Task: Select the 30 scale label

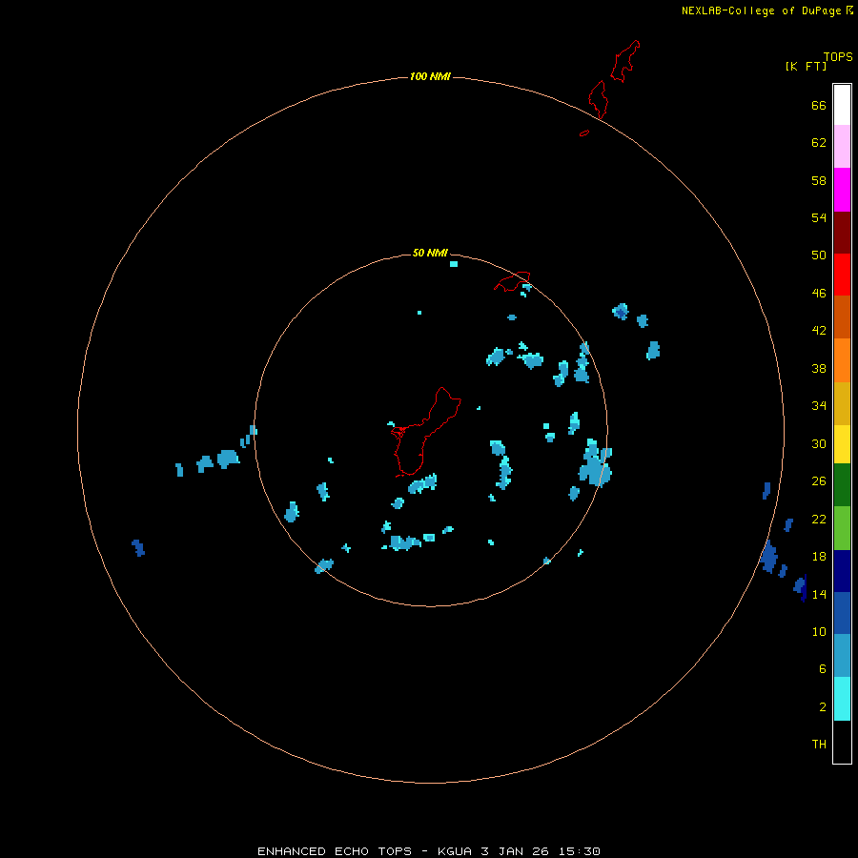Action: click(819, 443)
